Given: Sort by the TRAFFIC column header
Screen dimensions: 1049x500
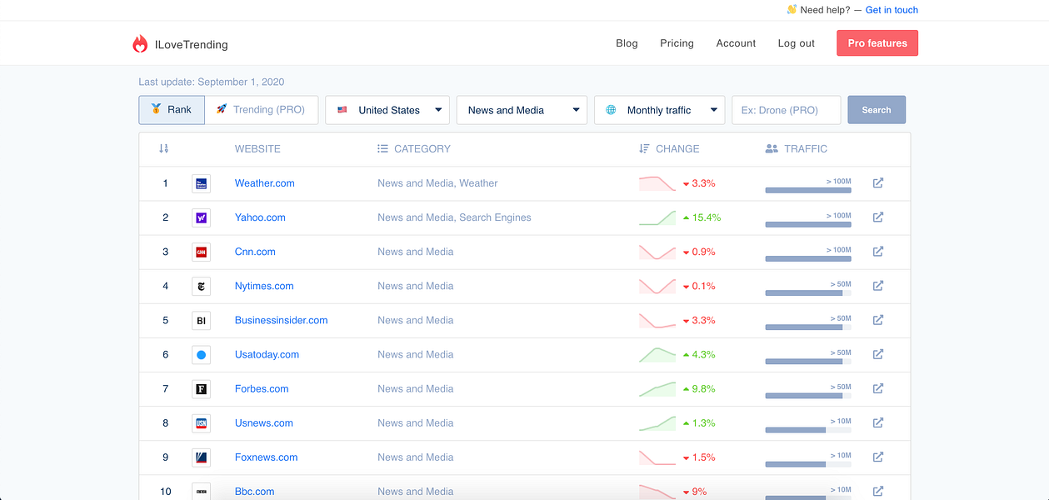Looking at the screenshot, I should coord(796,148).
